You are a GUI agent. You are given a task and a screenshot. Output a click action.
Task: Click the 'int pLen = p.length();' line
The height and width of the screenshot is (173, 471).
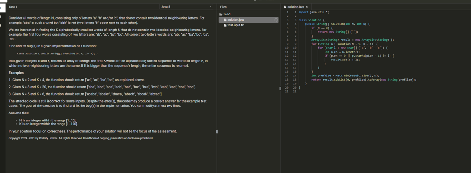(342, 52)
